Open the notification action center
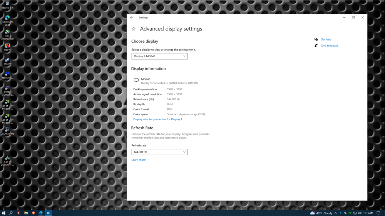385x216 pixels. pyautogui.click(x=378, y=213)
